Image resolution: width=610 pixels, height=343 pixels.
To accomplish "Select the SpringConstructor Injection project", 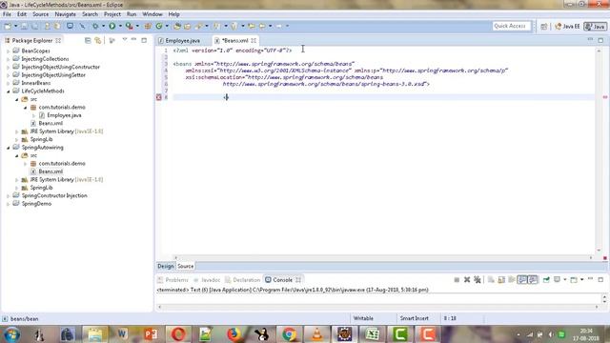I will (54, 195).
